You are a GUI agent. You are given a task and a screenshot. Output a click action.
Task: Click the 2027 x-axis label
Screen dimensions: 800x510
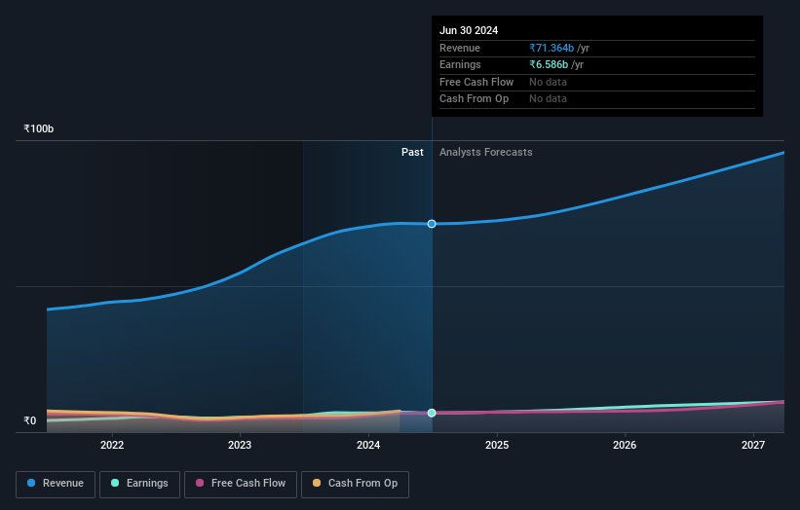pyautogui.click(x=753, y=446)
